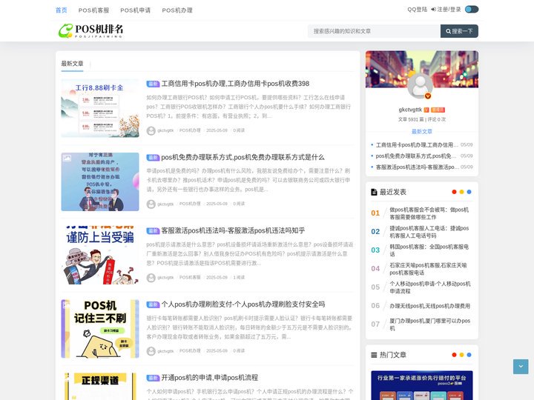Viewport: 534px width, 400px height.
Task: Click blue dot in 最近发表 header
Action: pyautogui.click(x=469, y=192)
